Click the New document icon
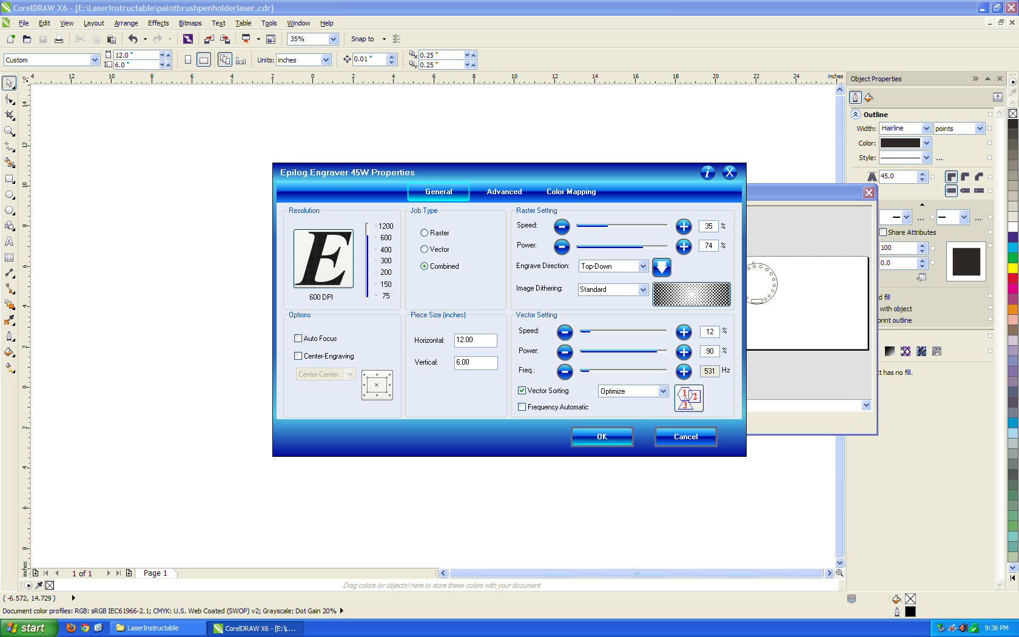This screenshot has height=637, width=1019. point(11,39)
